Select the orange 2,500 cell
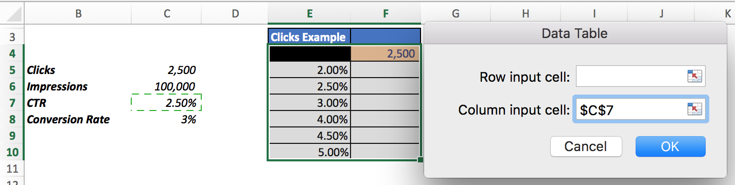This screenshot has width=735, height=185. click(386, 53)
